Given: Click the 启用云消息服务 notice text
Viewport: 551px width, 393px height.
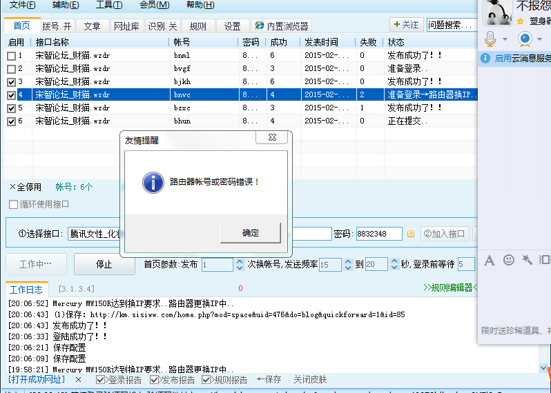Looking at the screenshot, I should tap(523, 58).
